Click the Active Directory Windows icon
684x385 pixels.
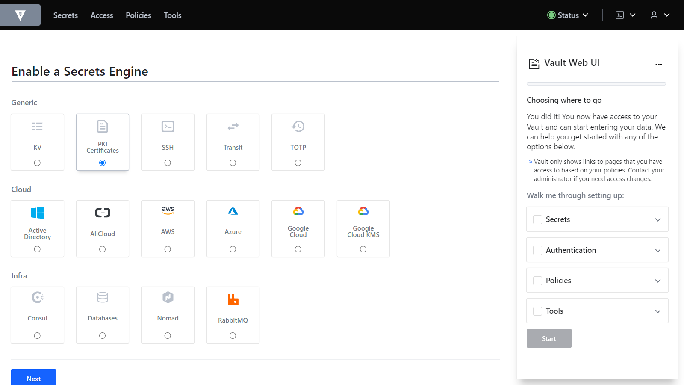pos(38,213)
